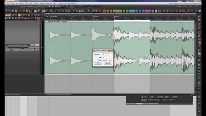Click the clock icon in third toolbar row

click(x=32, y=18)
